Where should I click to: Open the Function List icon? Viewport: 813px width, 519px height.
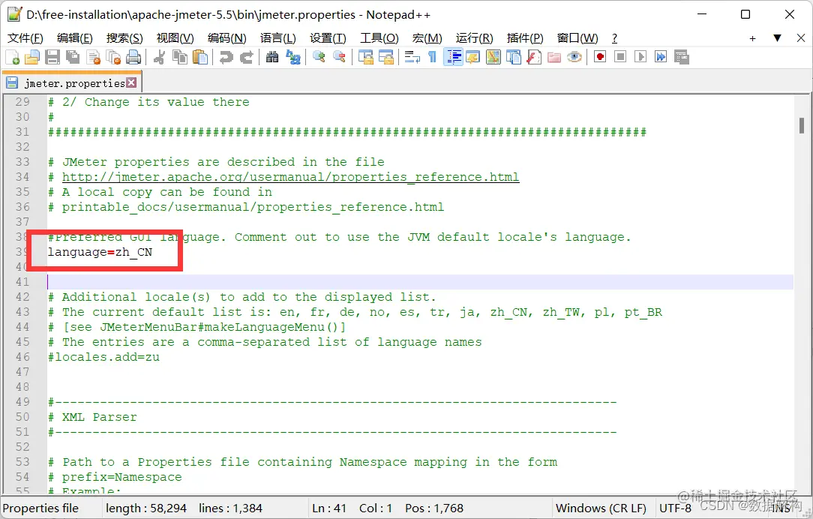tap(534, 57)
